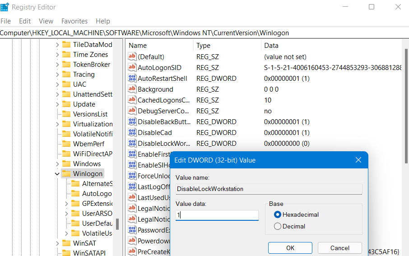Open the Edit menu
Viewport: 409px width, 256px height.
pyautogui.click(x=25, y=21)
